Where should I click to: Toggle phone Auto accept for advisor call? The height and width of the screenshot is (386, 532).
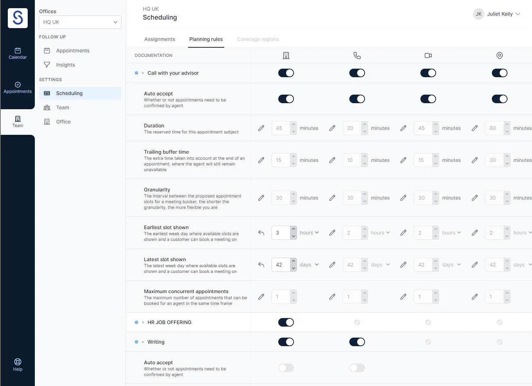pos(357,99)
